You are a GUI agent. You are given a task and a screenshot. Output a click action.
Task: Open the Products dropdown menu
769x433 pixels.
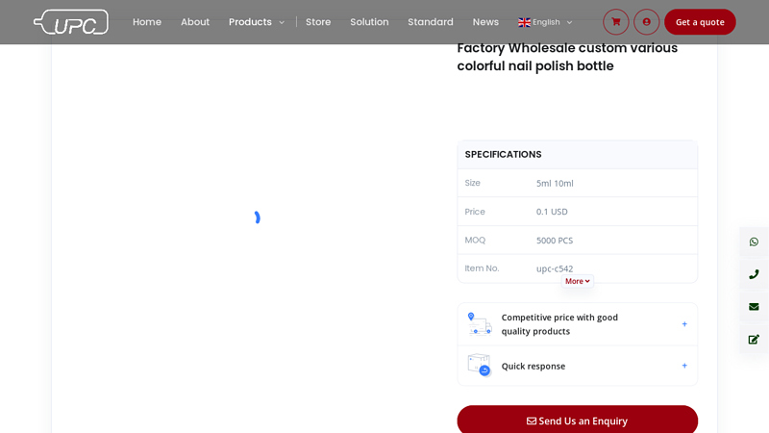point(257,22)
